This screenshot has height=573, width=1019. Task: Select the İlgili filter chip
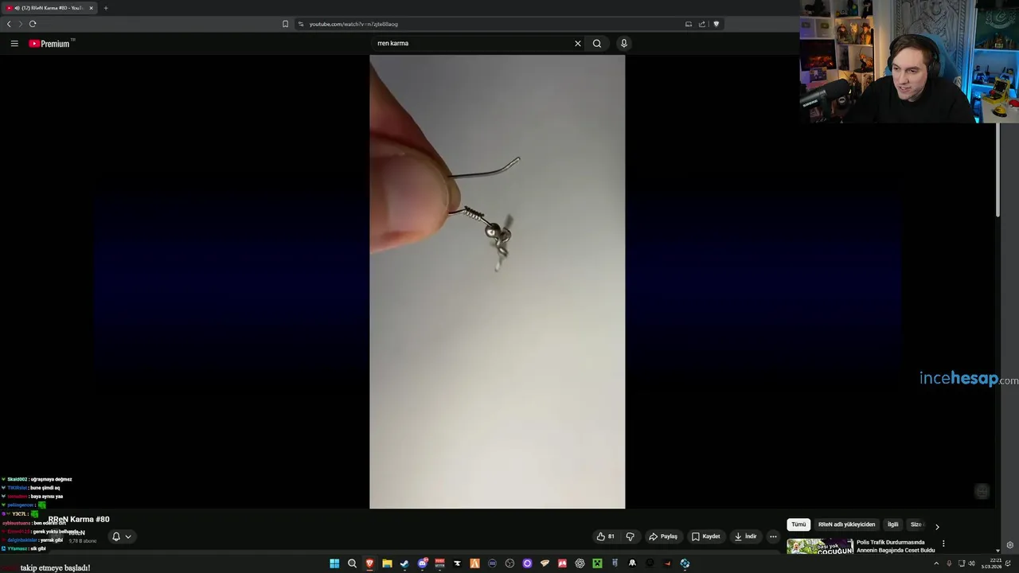[893, 524]
